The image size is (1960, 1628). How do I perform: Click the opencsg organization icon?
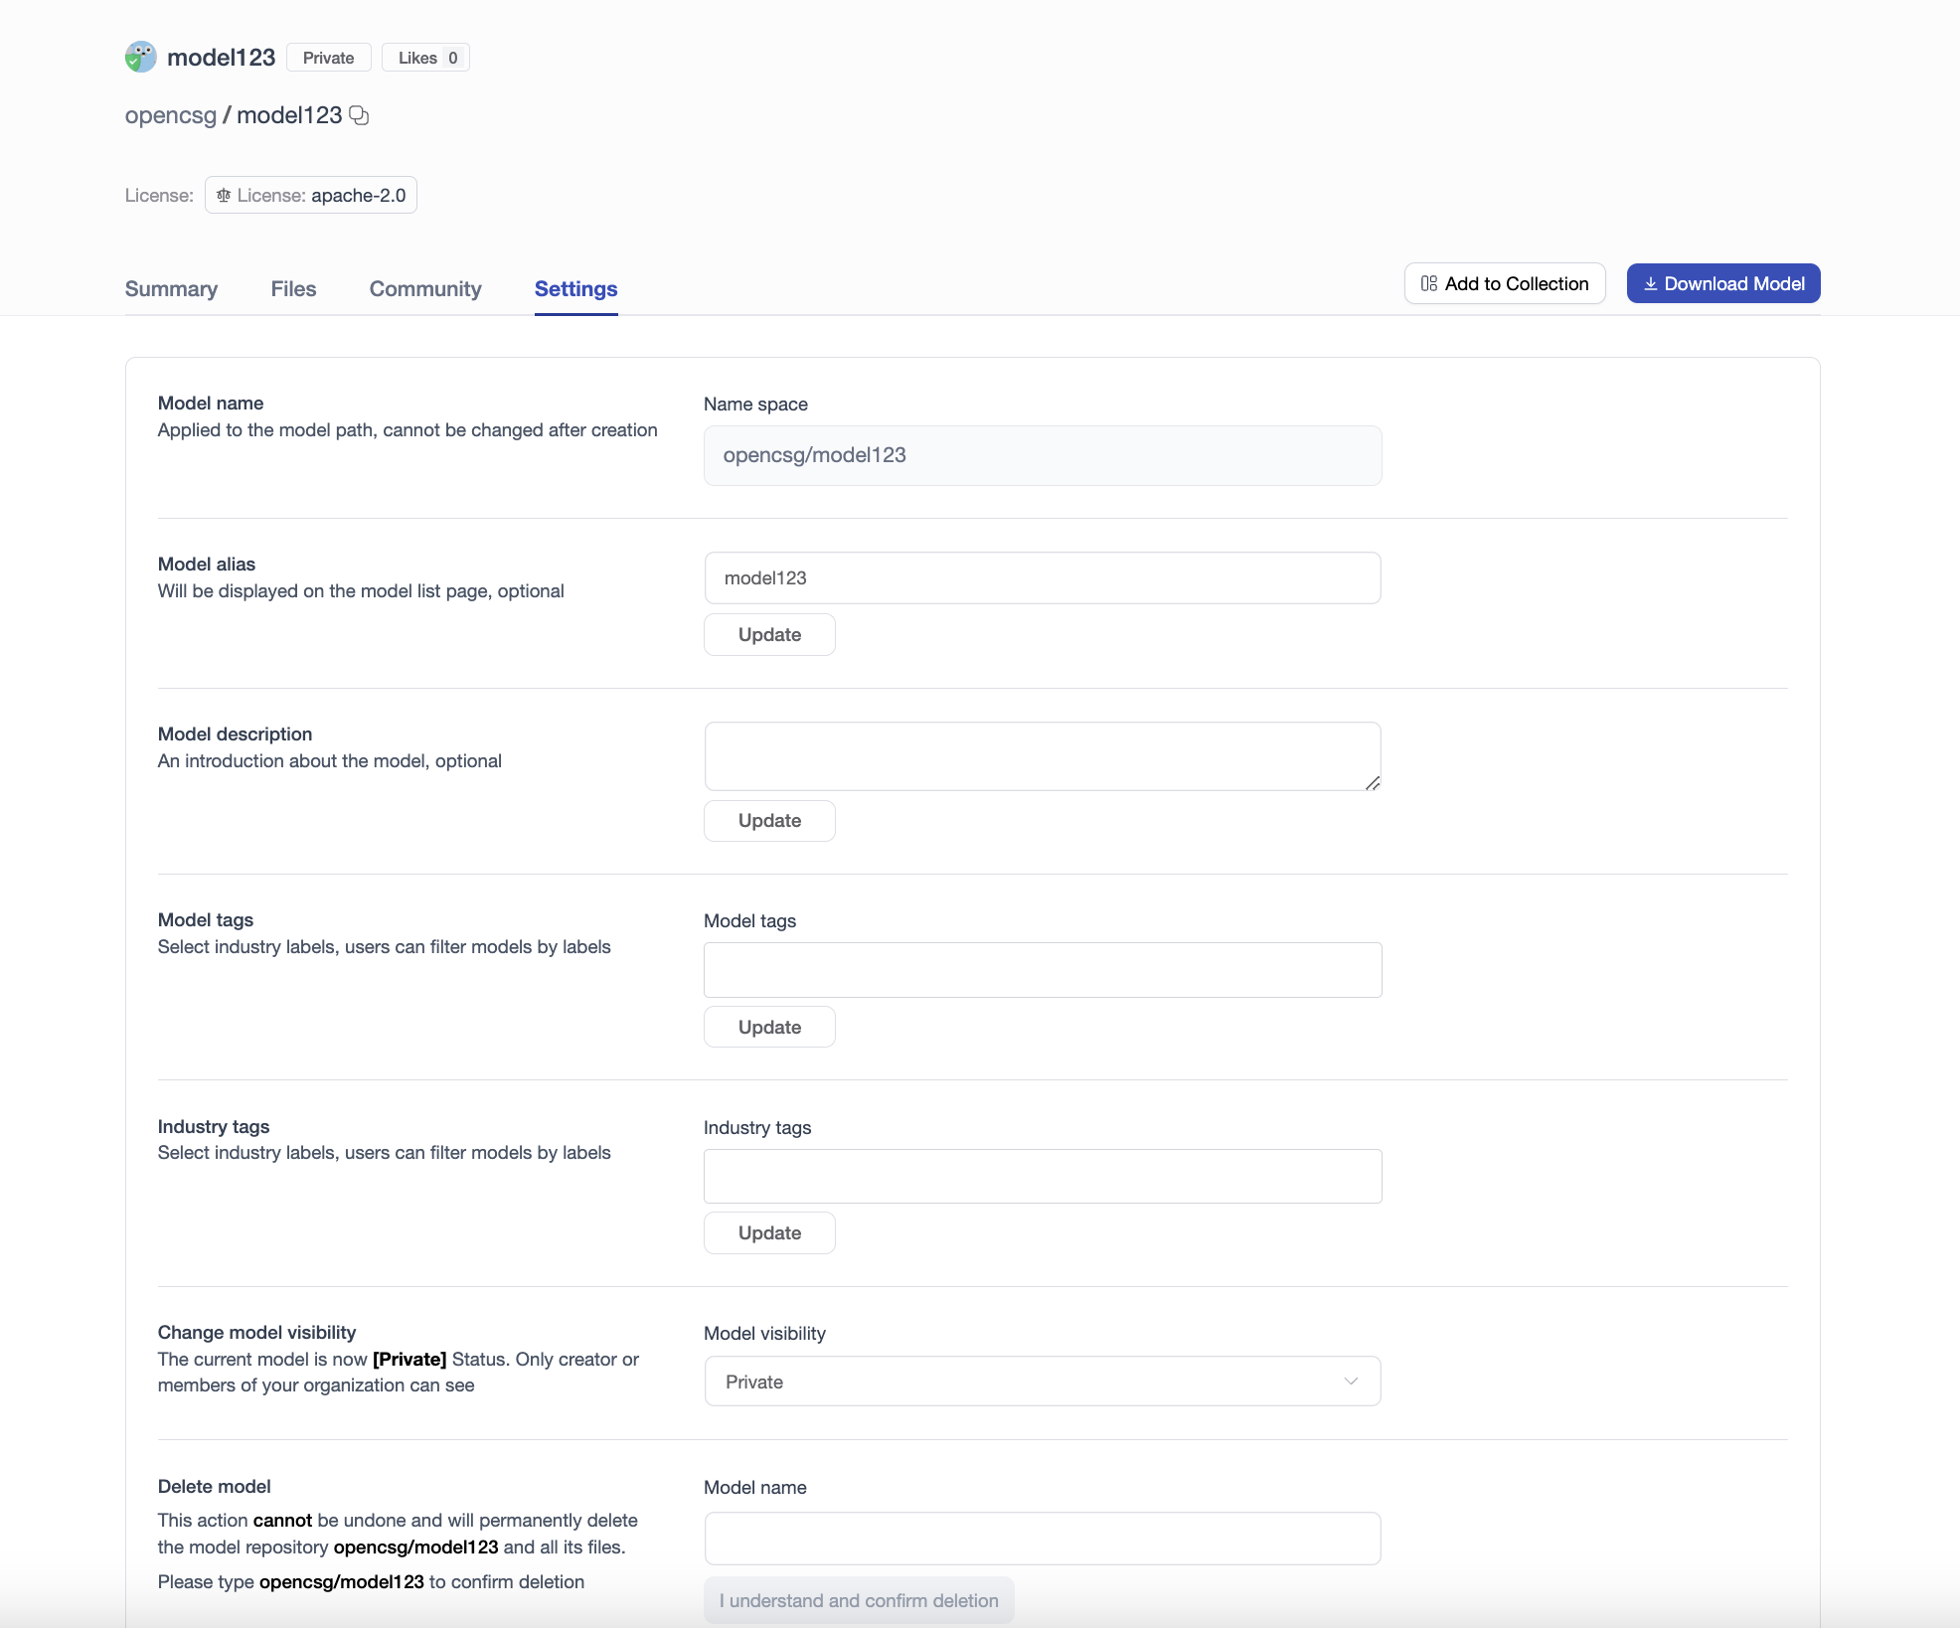(141, 57)
